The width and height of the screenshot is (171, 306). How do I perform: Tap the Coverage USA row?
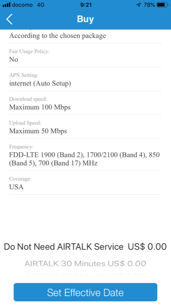coord(85,183)
